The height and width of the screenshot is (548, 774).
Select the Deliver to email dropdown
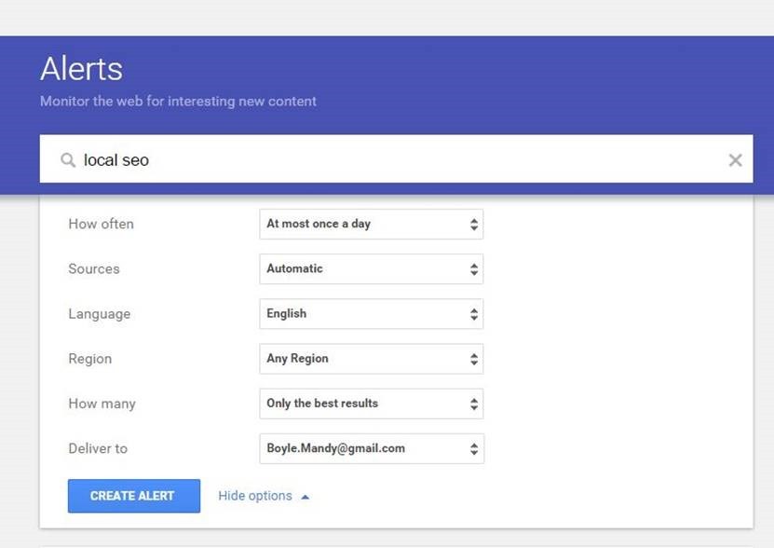pos(371,448)
